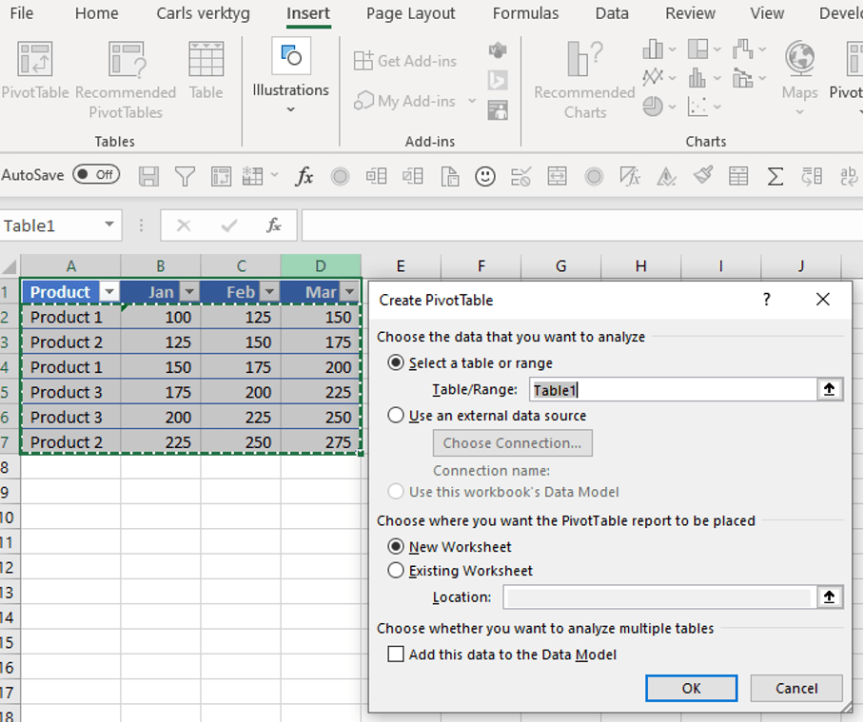Select 'Select a table or range' radio button

click(x=396, y=362)
